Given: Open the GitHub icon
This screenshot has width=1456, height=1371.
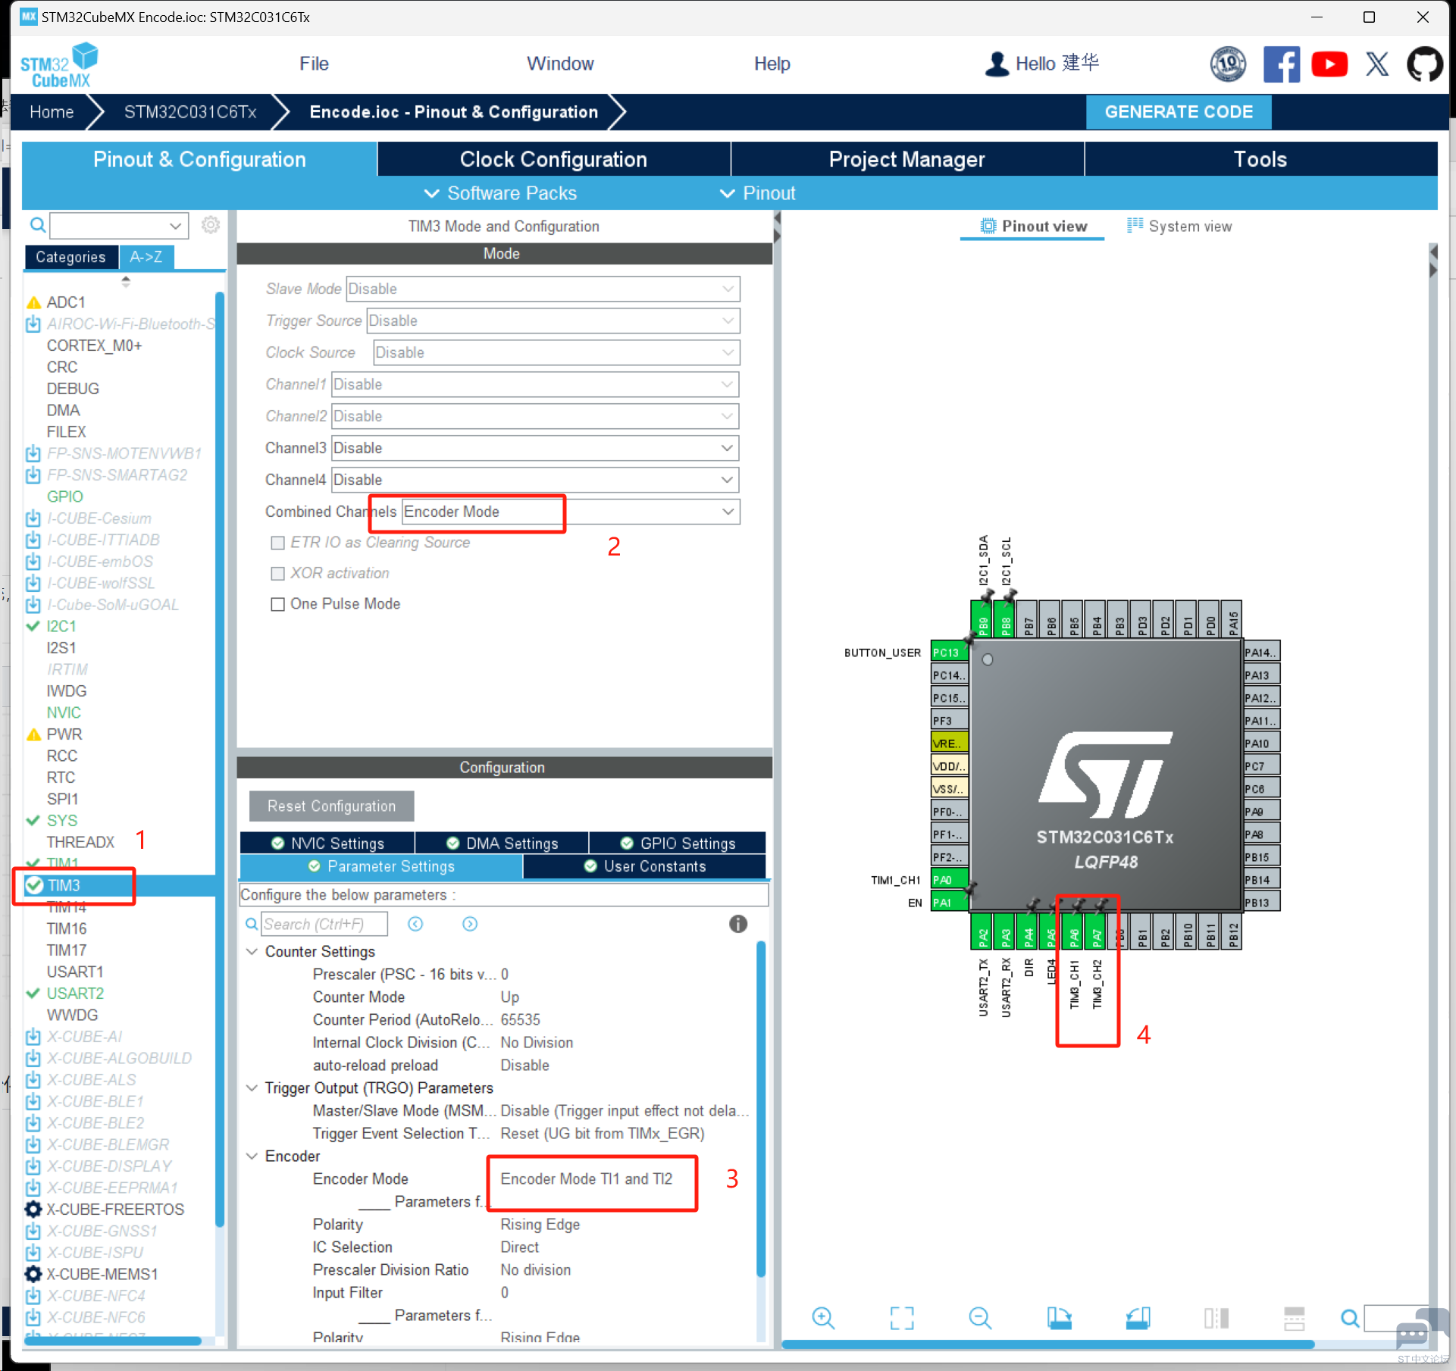Looking at the screenshot, I should click(x=1425, y=64).
